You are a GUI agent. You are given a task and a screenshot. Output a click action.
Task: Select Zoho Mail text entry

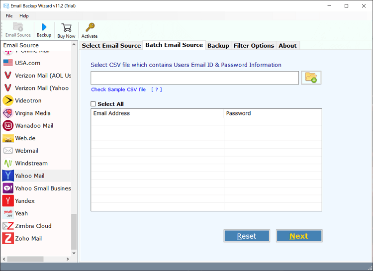28,238
